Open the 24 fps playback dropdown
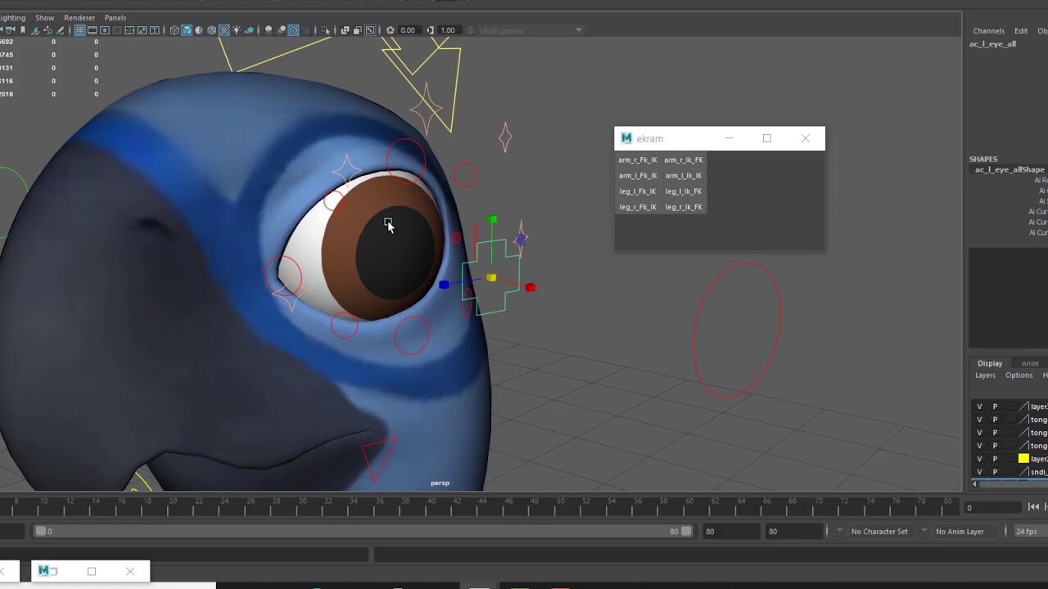This screenshot has height=589, width=1048. (1029, 531)
